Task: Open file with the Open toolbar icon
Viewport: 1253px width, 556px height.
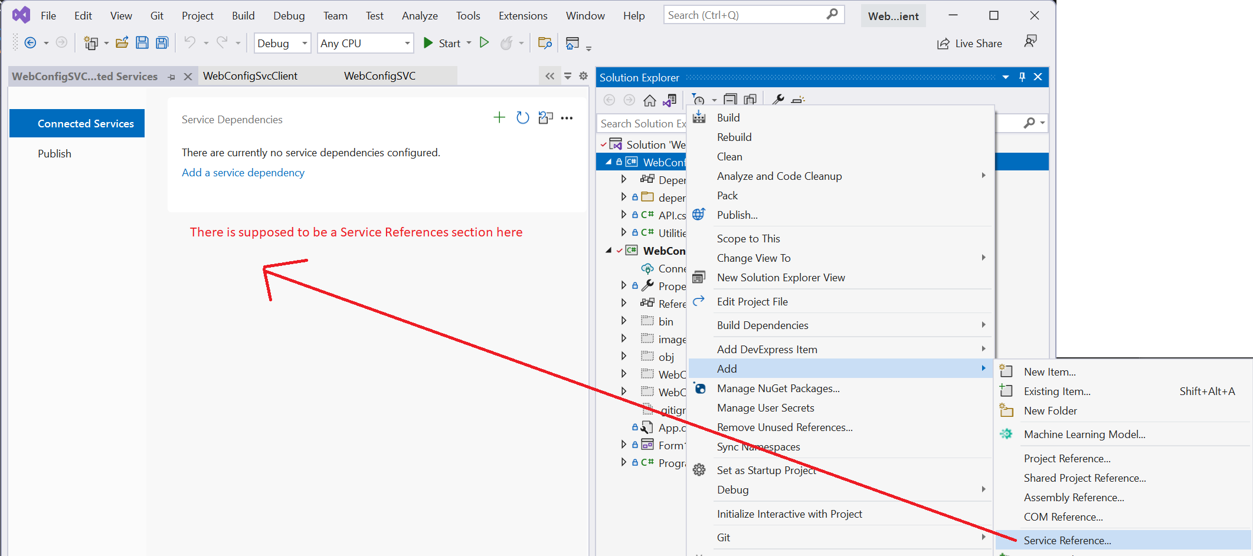Action: (x=122, y=42)
